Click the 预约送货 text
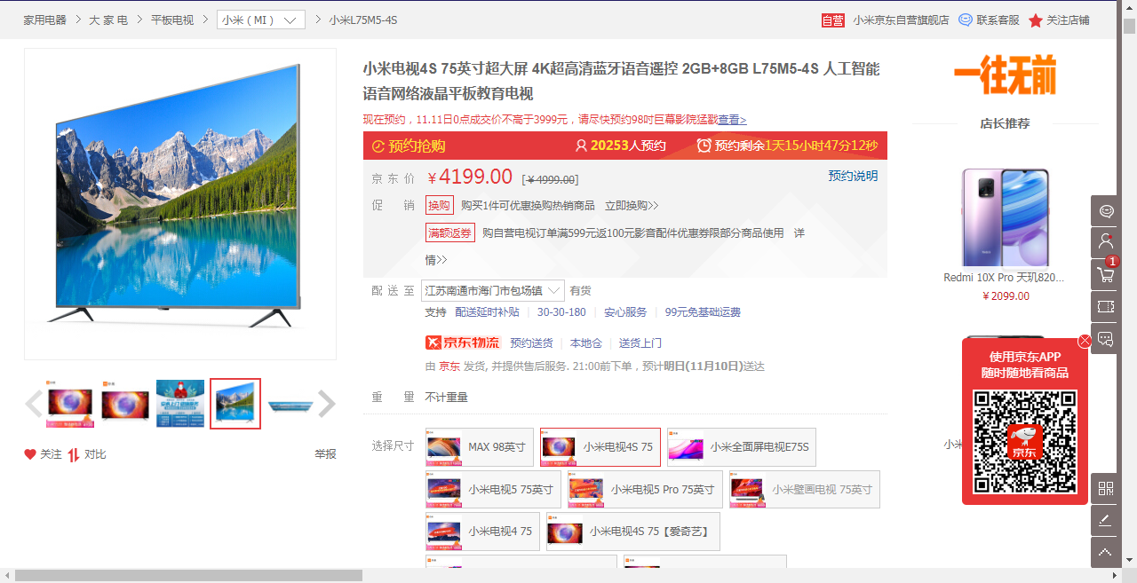 (531, 343)
